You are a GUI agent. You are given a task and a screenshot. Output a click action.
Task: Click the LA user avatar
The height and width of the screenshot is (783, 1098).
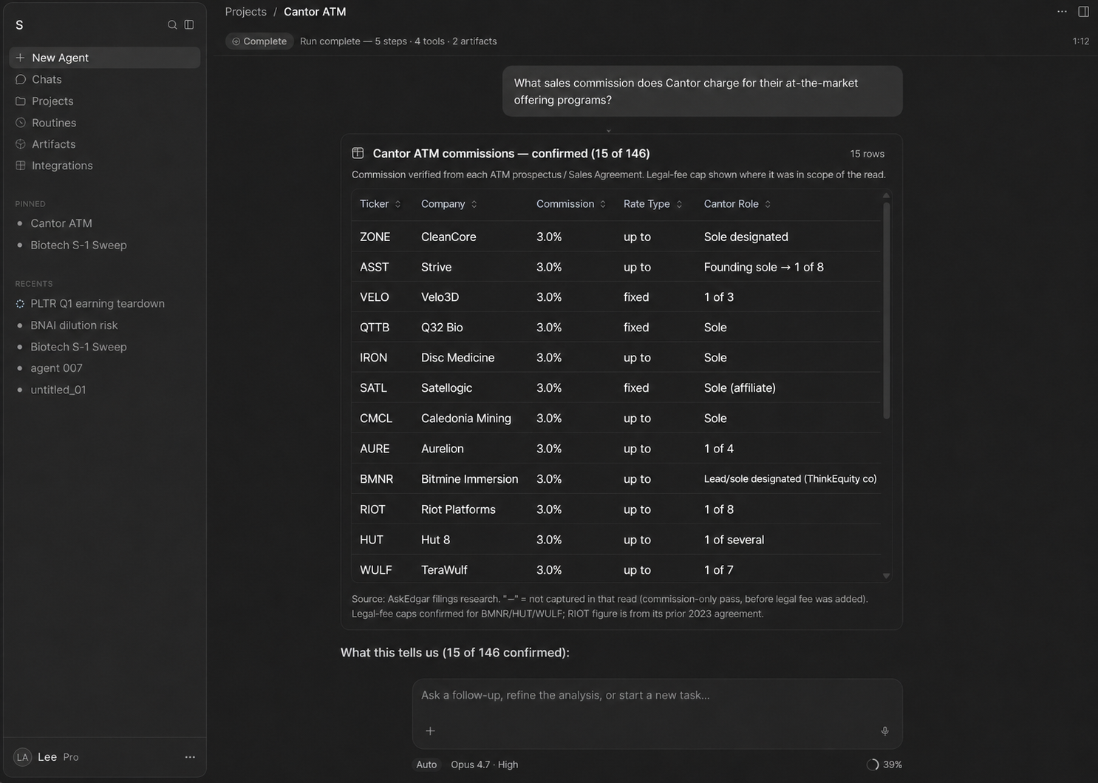(x=23, y=757)
